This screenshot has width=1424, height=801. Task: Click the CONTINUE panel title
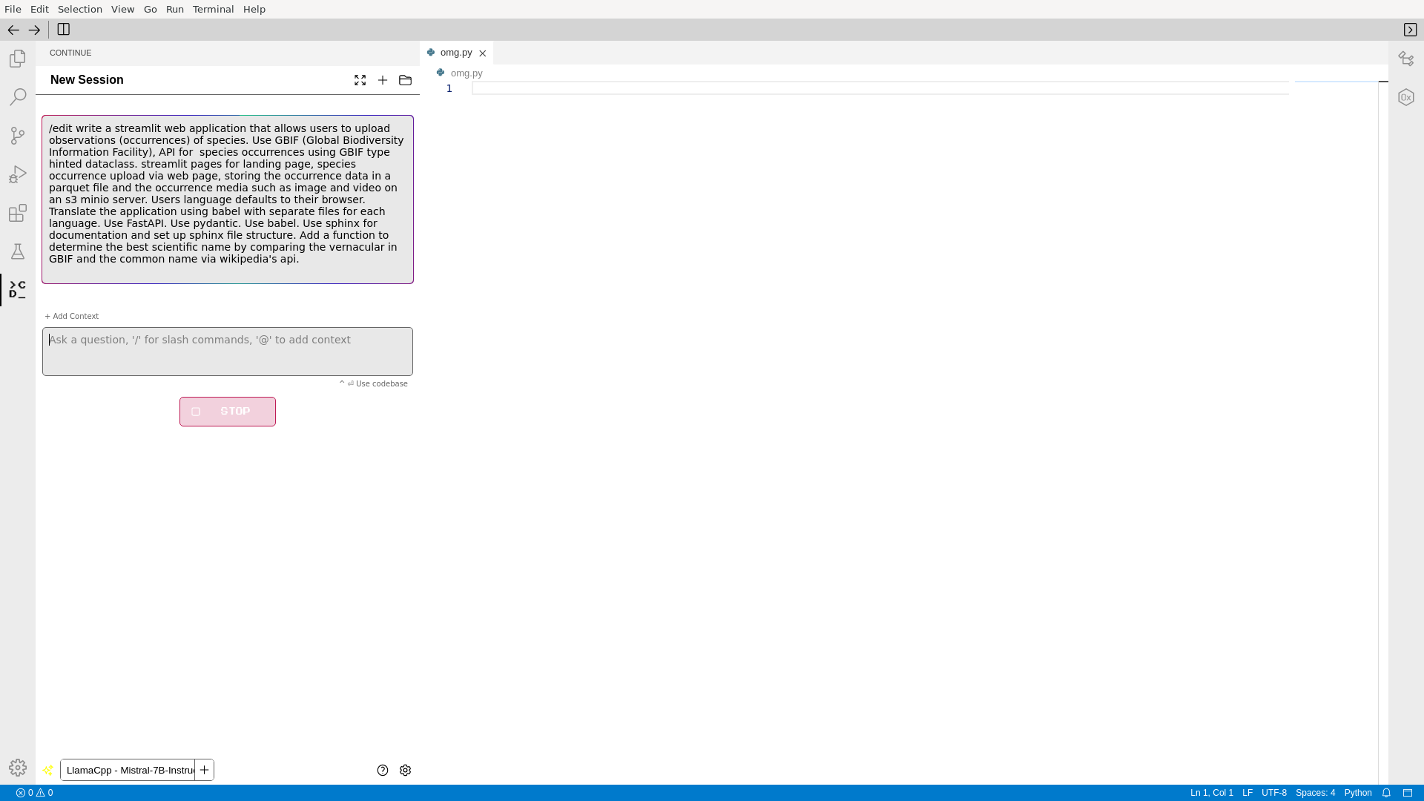click(x=70, y=53)
